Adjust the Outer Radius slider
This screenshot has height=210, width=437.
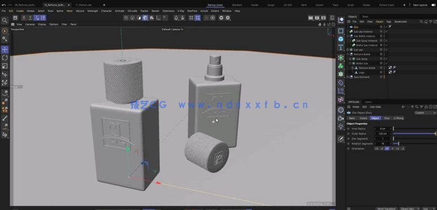pos(414,134)
